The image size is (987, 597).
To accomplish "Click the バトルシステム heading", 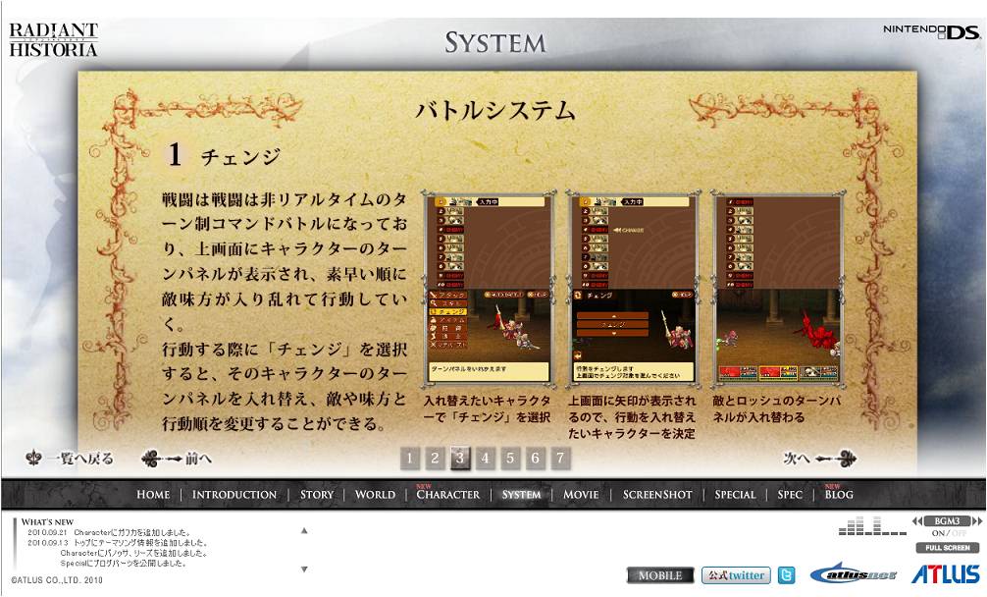I will [x=495, y=110].
